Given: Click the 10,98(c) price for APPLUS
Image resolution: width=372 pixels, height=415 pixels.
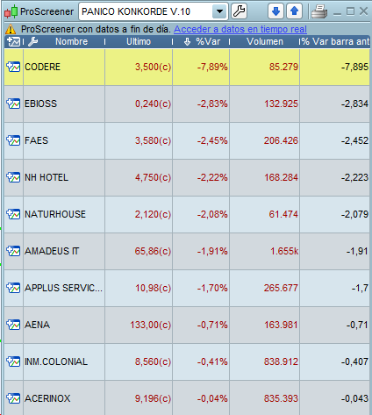Looking at the screenshot, I should click(x=153, y=288).
